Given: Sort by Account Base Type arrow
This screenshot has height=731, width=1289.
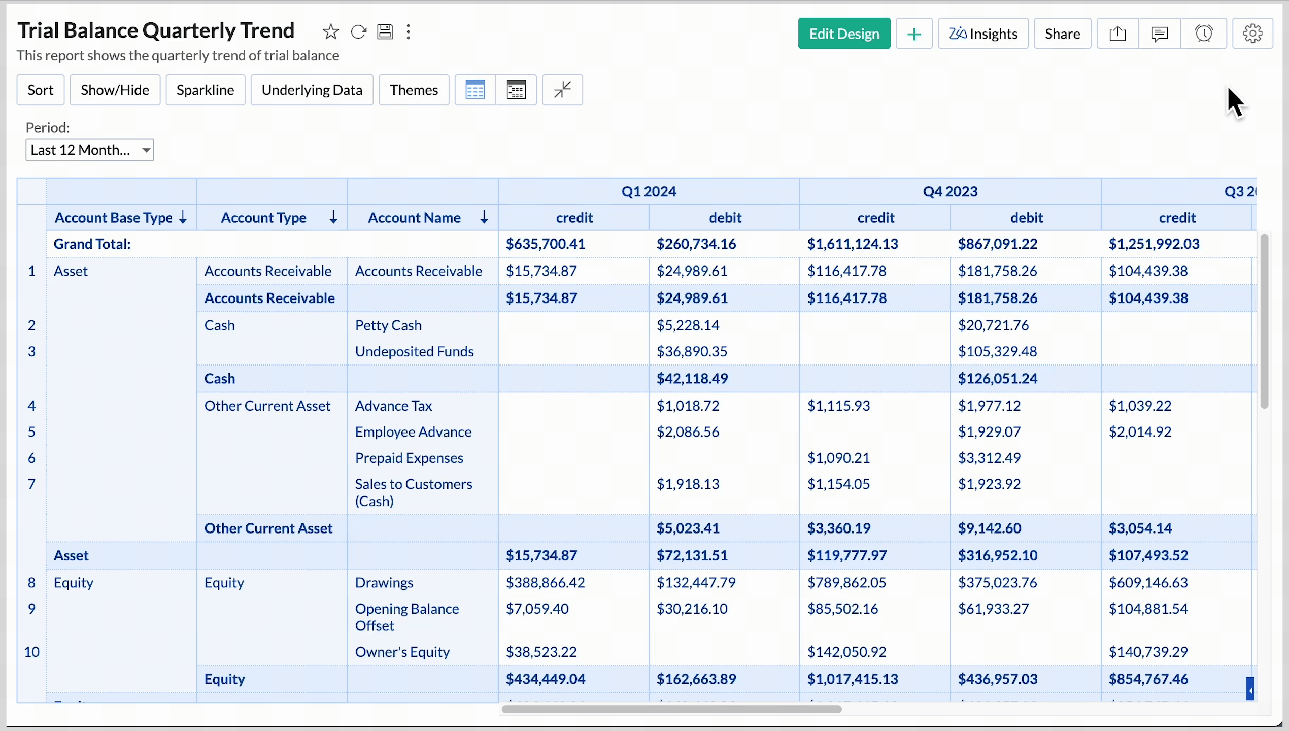Looking at the screenshot, I should [x=183, y=218].
